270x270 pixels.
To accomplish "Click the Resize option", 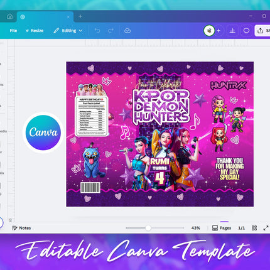I will 35,31.
